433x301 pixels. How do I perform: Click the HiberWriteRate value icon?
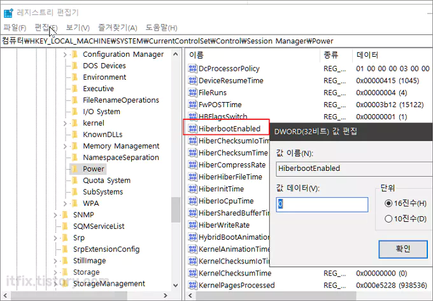[x=192, y=225]
